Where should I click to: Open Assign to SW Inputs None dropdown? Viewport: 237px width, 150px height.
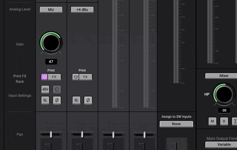(x=177, y=124)
